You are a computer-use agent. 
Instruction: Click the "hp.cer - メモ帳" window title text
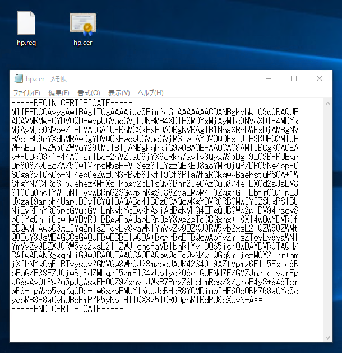click(46, 78)
